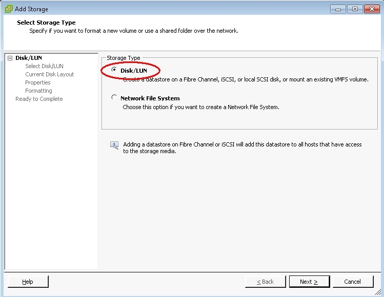Minimize the Add Storage window
This screenshot has width=384, height=297.
338,9
